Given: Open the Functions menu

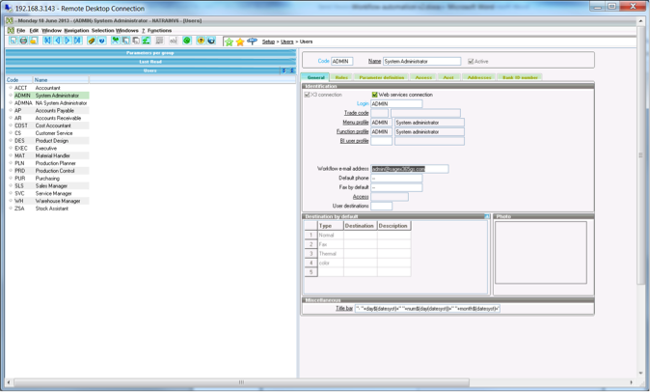Looking at the screenshot, I should [x=159, y=30].
